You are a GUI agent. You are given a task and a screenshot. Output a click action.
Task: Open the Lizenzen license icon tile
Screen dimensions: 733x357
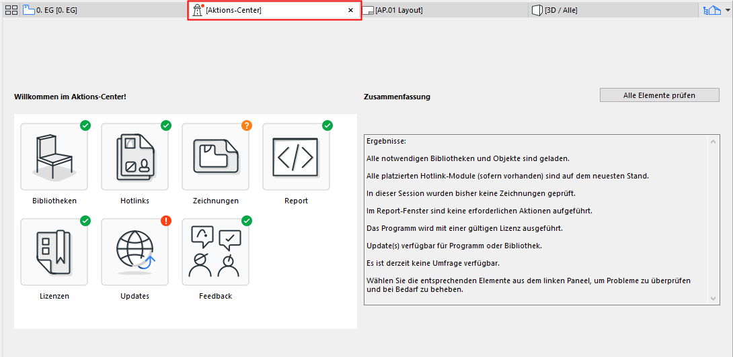point(54,252)
